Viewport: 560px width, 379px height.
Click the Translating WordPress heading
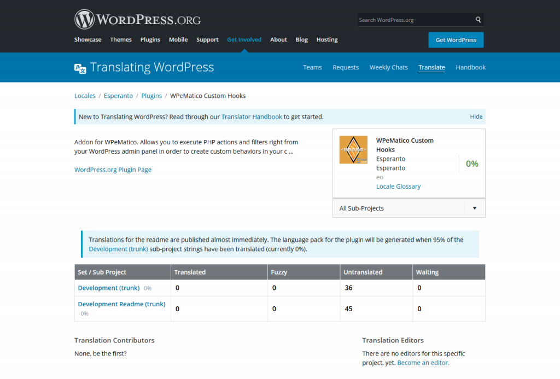tap(152, 67)
